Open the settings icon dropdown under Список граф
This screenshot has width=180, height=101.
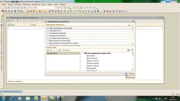pyautogui.click(x=129, y=50)
